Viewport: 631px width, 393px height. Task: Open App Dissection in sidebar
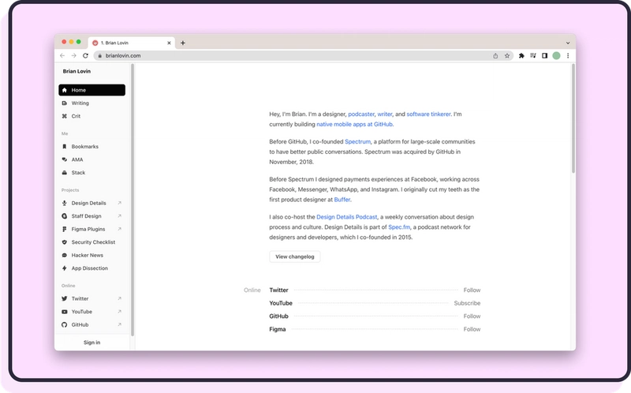tap(91, 268)
